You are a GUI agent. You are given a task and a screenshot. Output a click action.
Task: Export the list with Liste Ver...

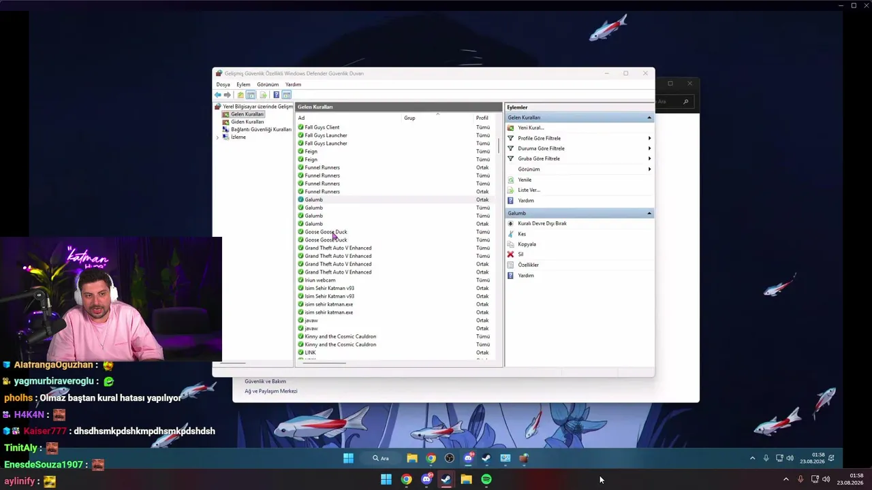pos(529,190)
